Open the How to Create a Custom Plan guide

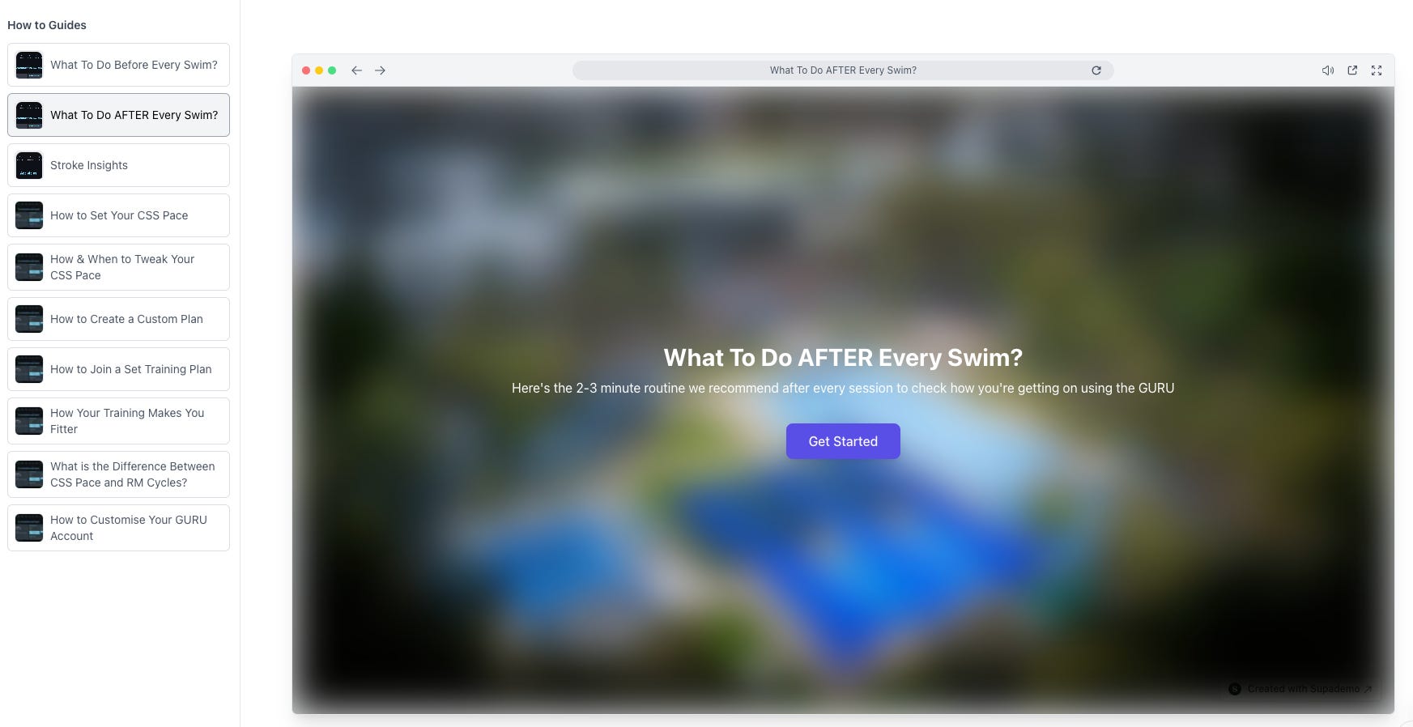[118, 319]
